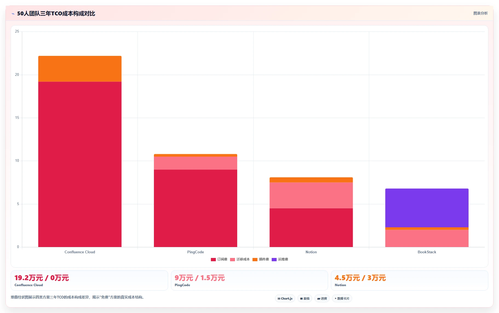This screenshot has width=499, height=313.
Task: Click Confluence Cloud red subscription bar segment
Action: [x=80, y=164]
